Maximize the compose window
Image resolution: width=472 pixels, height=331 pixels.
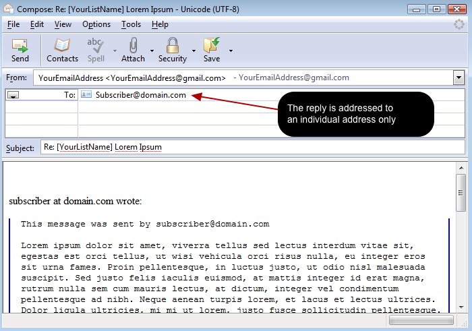tap(436, 9)
